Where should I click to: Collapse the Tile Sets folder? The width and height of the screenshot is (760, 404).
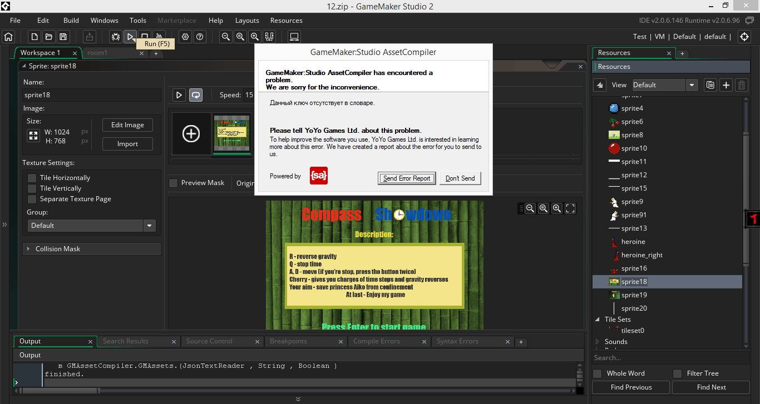[x=598, y=320]
